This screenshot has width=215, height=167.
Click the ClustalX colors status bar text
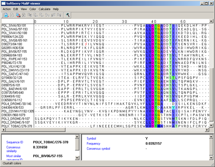tap(12, 163)
